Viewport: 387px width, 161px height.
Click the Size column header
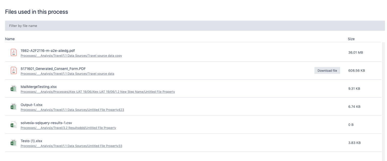(351, 39)
